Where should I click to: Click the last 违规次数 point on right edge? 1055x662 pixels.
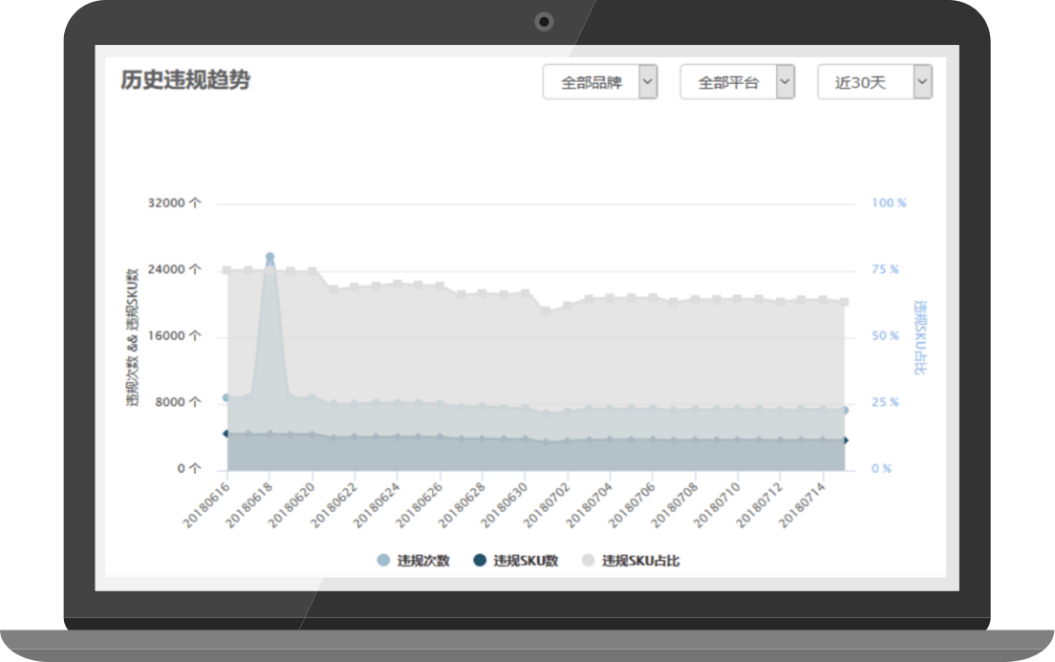coord(844,410)
